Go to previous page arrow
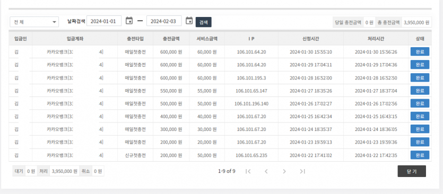 pyautogui.click(x=266, y=171)
